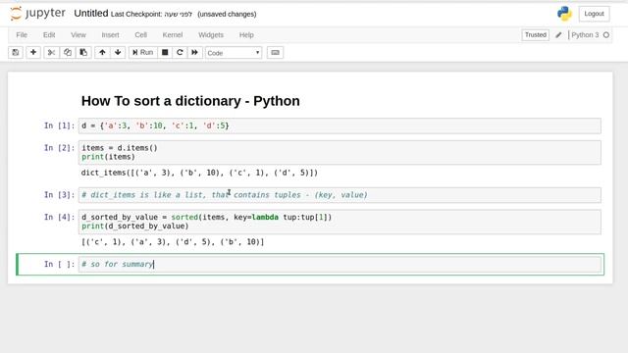The height and width of the screenshot is (353, 628).
Task: Click the dict_items comment cell In [3]
Action: [x=340, y=195]
